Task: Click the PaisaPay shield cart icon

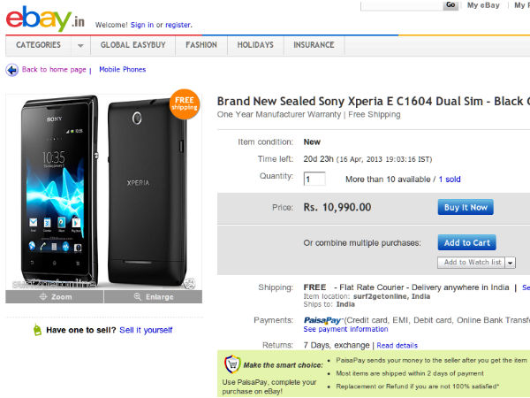Action: (x=232, y=364)
